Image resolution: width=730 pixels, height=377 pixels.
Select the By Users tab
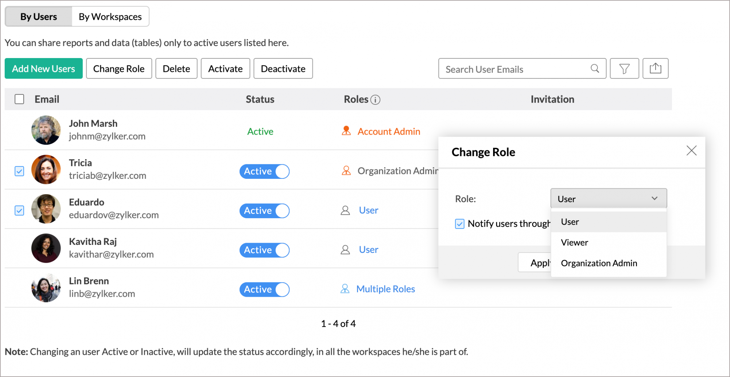(x=38, y=16)
